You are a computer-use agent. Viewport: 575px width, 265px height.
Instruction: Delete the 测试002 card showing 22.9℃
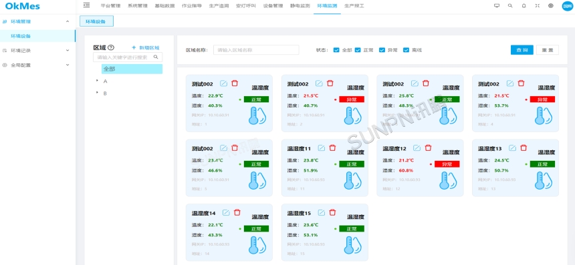235,83
